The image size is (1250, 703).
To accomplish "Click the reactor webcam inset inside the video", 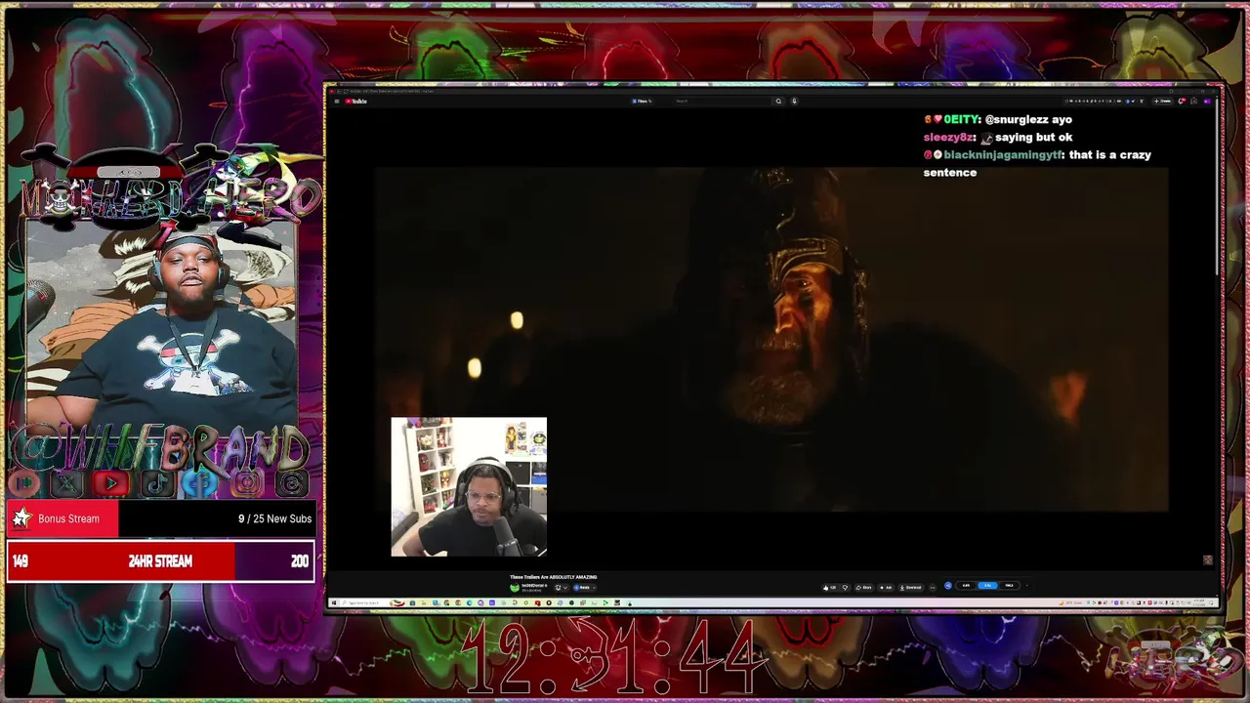I will [x=469, y=486].
